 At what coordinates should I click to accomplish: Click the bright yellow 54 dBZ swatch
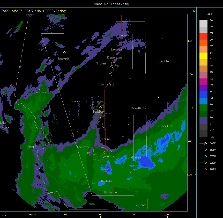(x=203, y=56)
